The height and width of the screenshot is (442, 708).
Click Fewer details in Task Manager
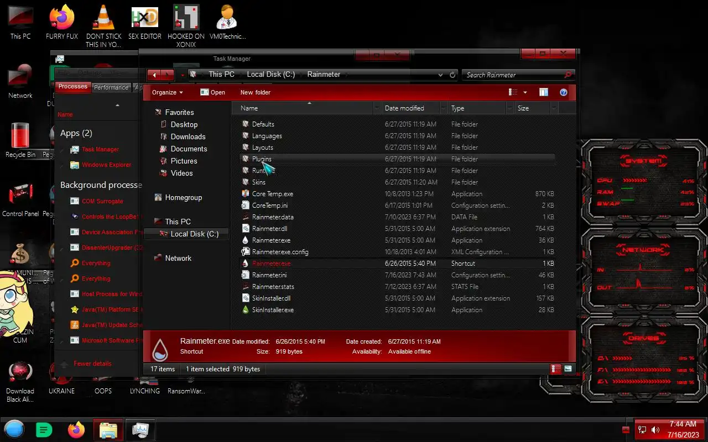tap(92, 364)
